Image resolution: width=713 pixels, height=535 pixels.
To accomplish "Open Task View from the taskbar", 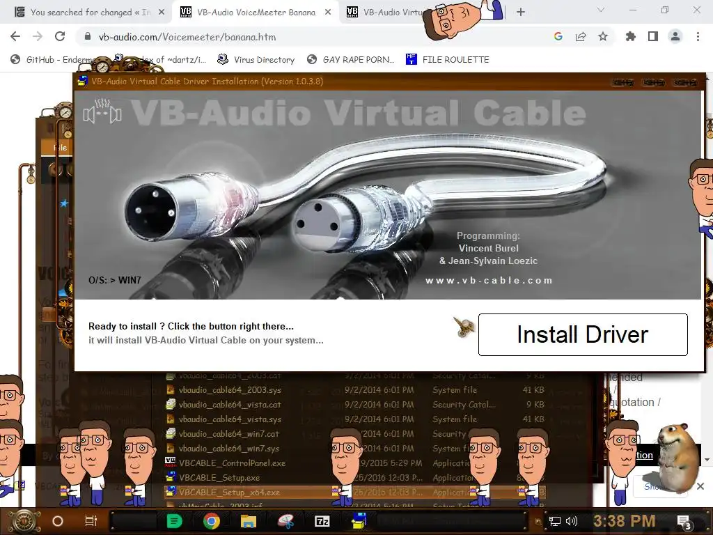I will point(91,521).
